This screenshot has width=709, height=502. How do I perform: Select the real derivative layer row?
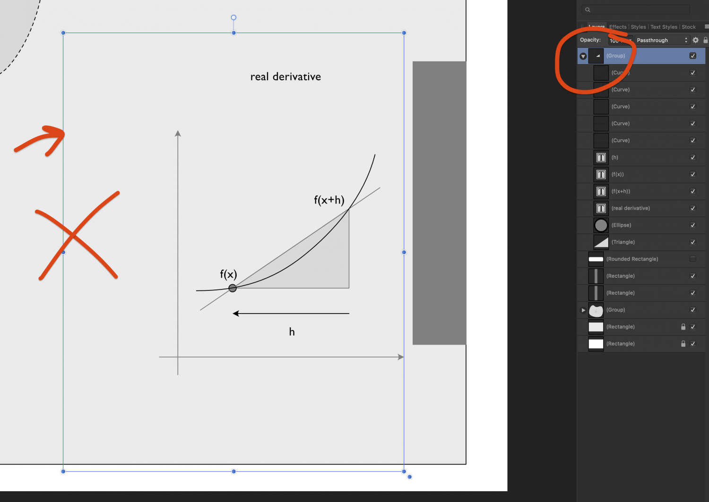coord(641,208)
